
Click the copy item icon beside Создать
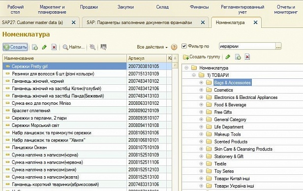(x=35, y=47)
